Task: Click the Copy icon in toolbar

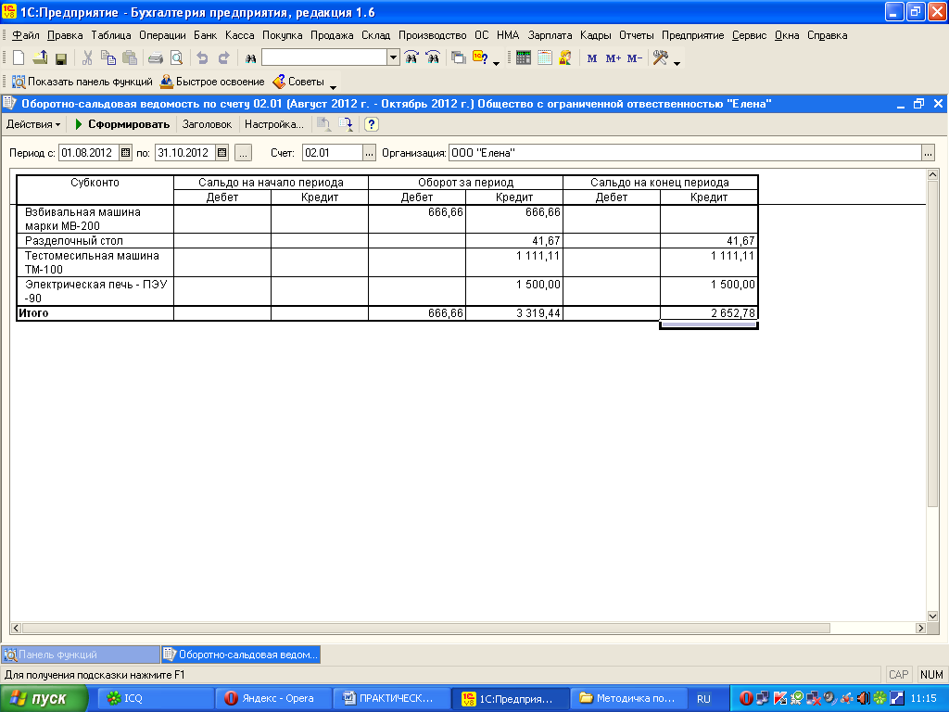Action: pyautogui.click(x=108, y=58)
